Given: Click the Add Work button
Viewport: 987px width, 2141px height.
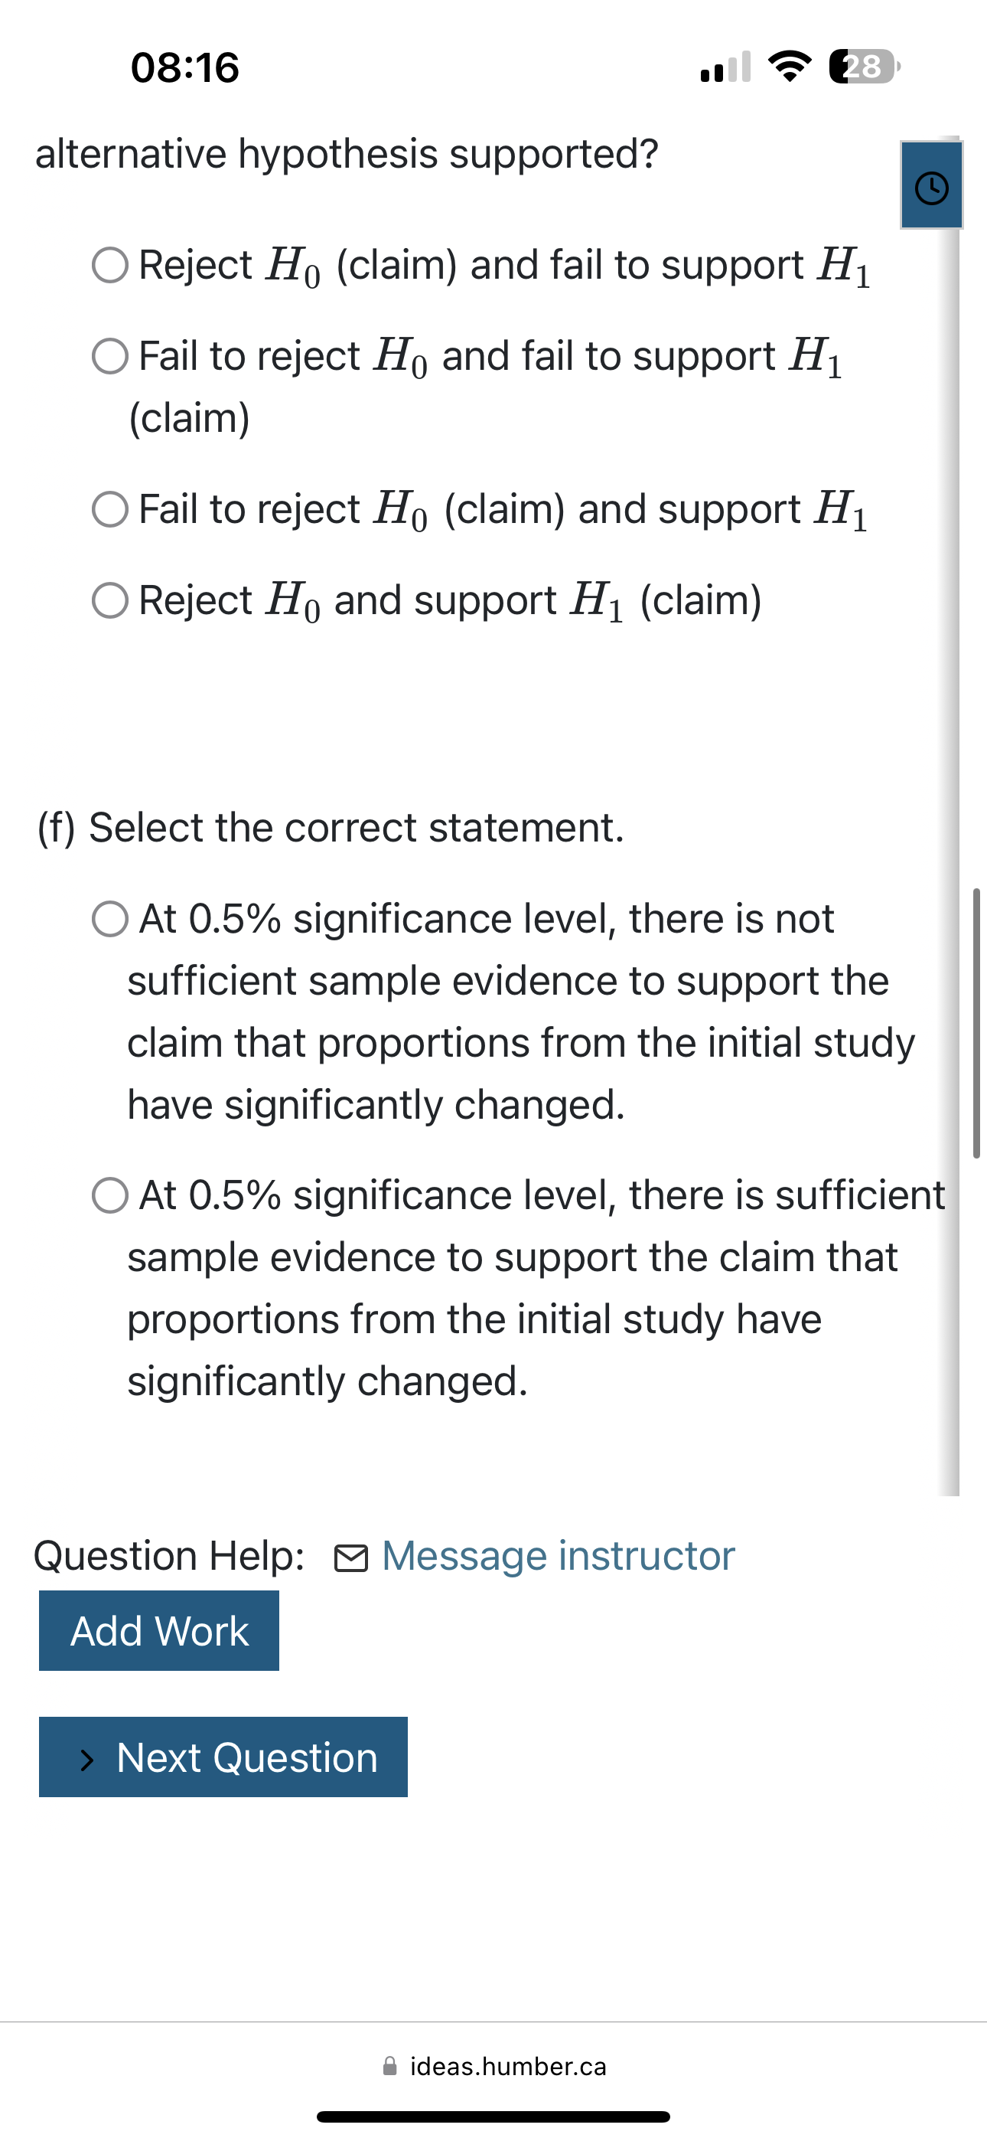Looking at the screenshot, I should tap(158, 1631).
